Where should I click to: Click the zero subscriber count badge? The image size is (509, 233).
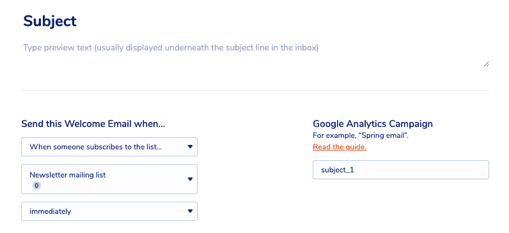(36, 186)
